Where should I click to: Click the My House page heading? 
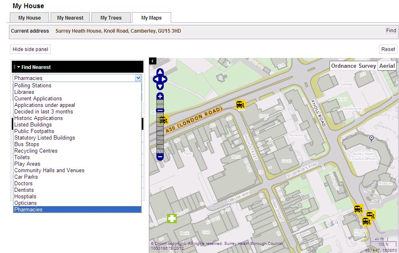(28, 6)
